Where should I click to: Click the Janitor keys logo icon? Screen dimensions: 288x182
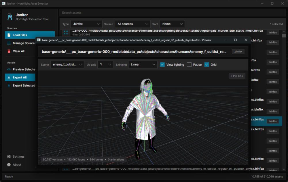(10, 17)
